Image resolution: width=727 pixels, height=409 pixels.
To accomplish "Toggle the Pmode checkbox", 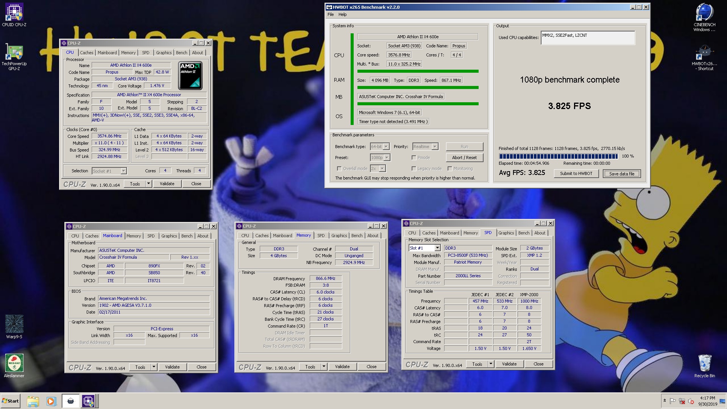I will point(414,158).
